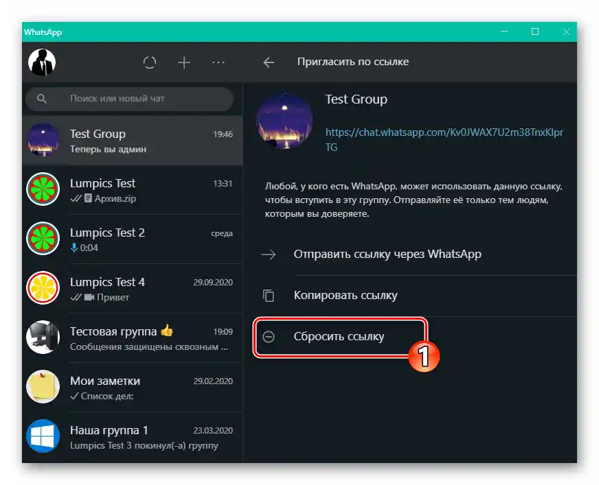599x485 pixels.
Task: Maximize the WhatsApp window
Action: pyautogui.click(x=535, y=32)
